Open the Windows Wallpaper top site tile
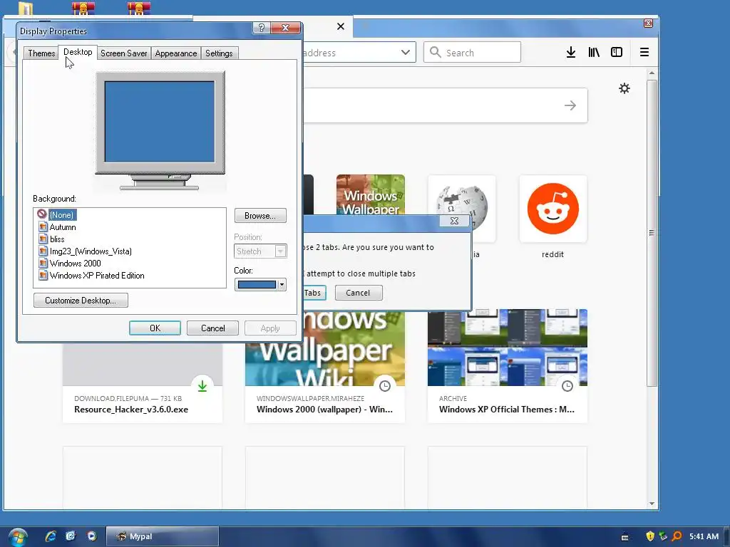The height and width of the screenshot is (547, 730). point(371,195)
